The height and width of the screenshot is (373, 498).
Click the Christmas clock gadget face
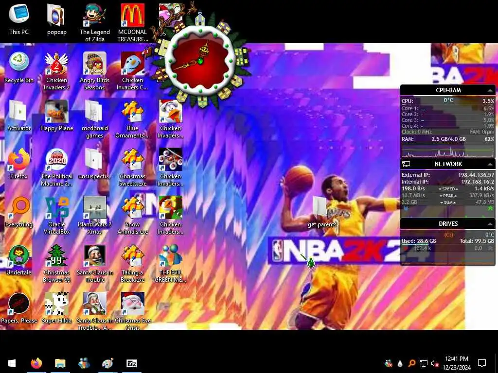(200, 61)
